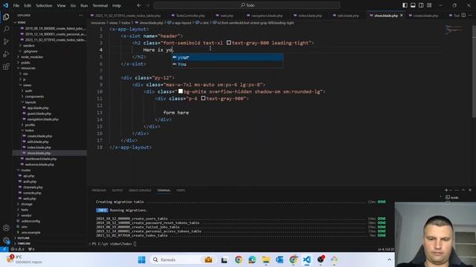
Task: Close the terminal panel
Action: [x=470, y=190]
